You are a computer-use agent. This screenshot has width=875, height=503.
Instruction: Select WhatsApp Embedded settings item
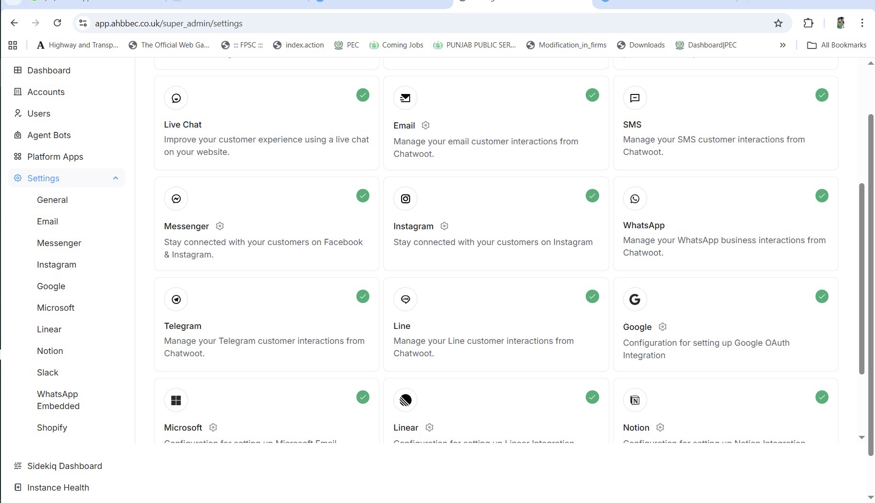click(x=58, y=400)
